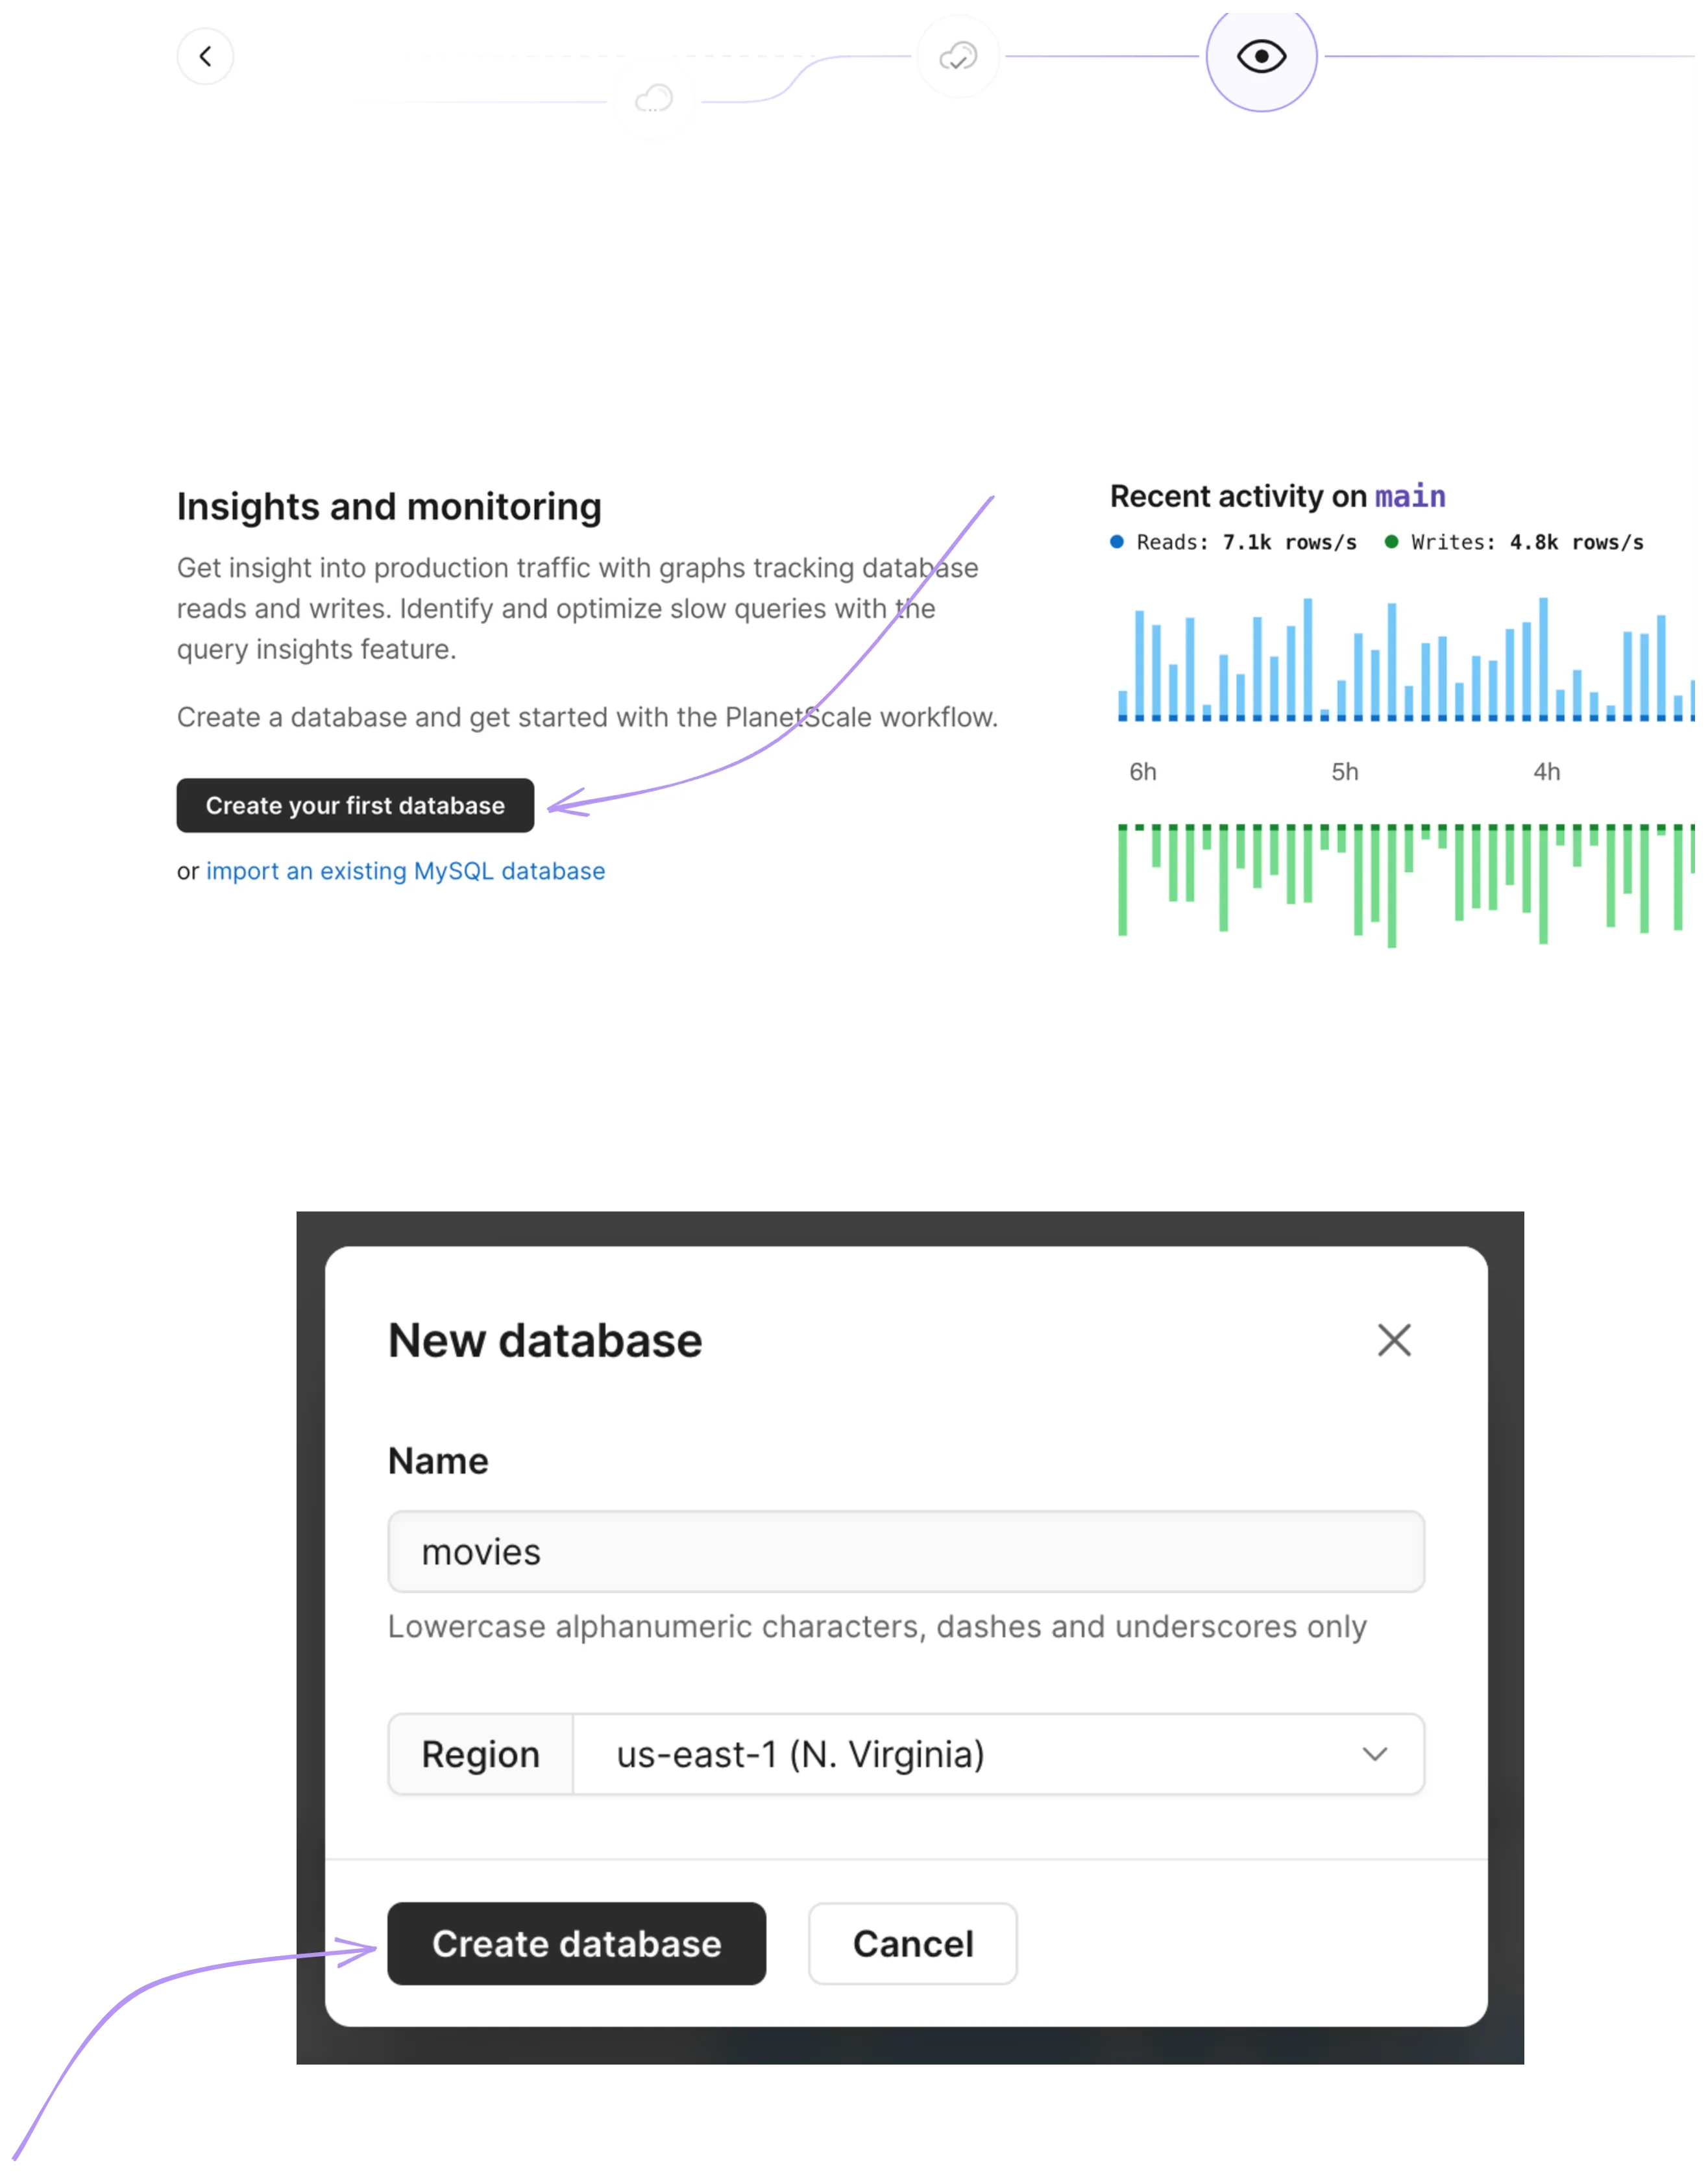Click into the Name field containing movies

906,1552
